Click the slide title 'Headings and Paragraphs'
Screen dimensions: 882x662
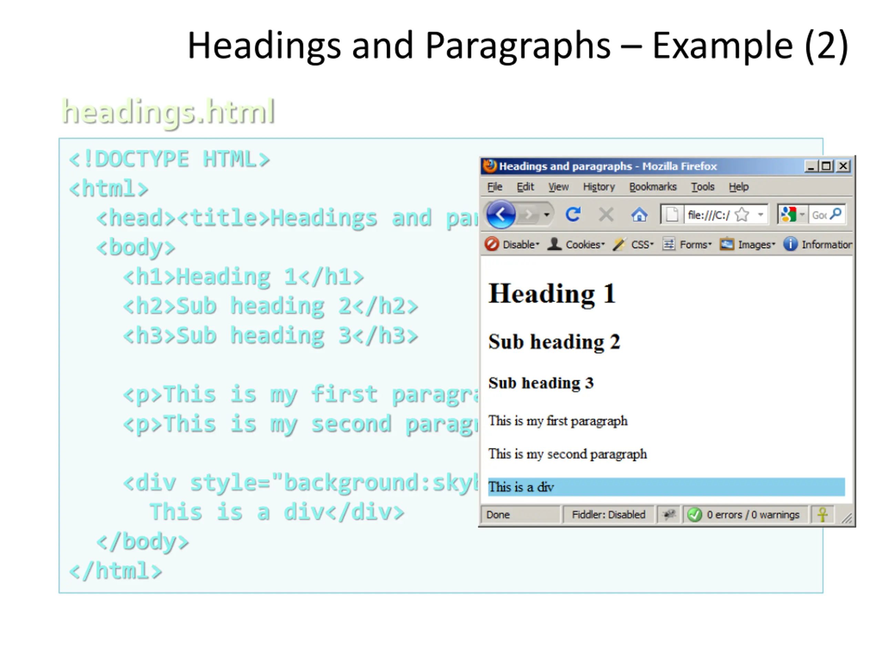click(399, 46)
